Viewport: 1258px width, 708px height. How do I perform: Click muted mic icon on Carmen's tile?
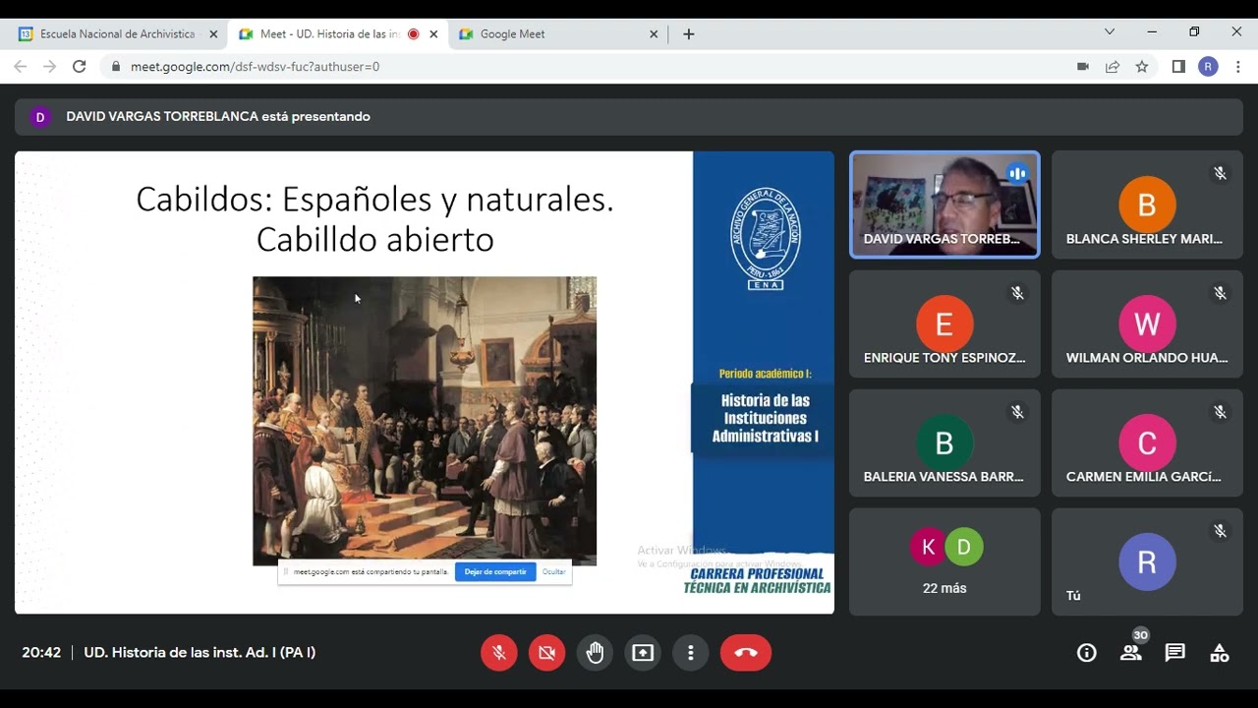pyautogui.click(x=1220, y=412)
